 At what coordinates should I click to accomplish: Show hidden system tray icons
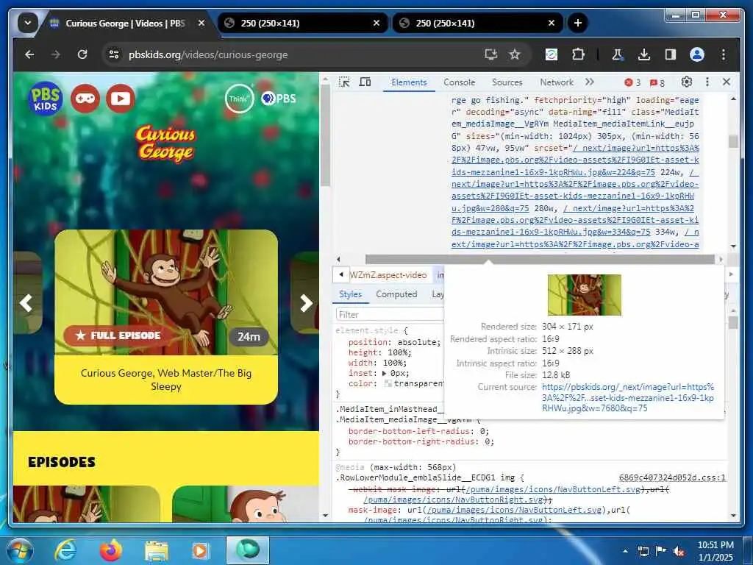pyautogui.click(x=625, y=551)
